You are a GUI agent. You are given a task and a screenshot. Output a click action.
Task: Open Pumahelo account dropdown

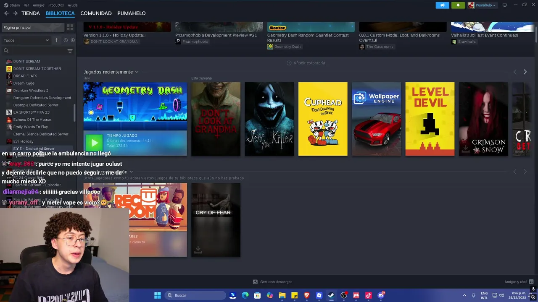[x=482, y=5]
